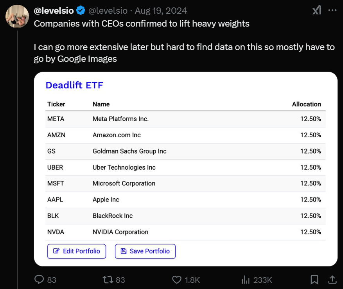
Task: Click the repost icon
Action: (x=107, y=280)
